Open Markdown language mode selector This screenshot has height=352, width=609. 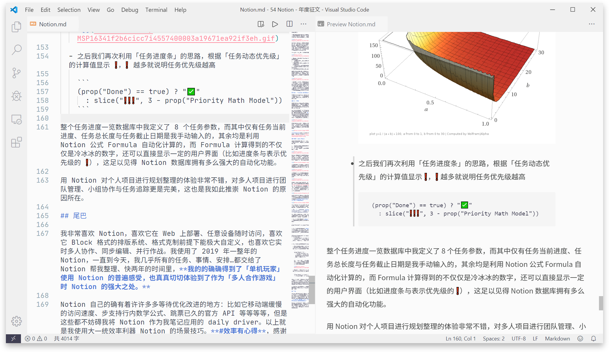(x=557, y=339)
